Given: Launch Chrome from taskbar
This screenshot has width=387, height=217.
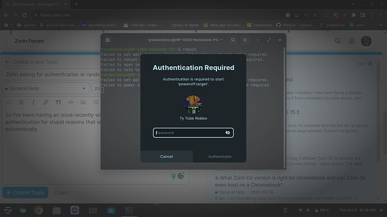Looking at the screenshot, I should click(x=38, y=210).
